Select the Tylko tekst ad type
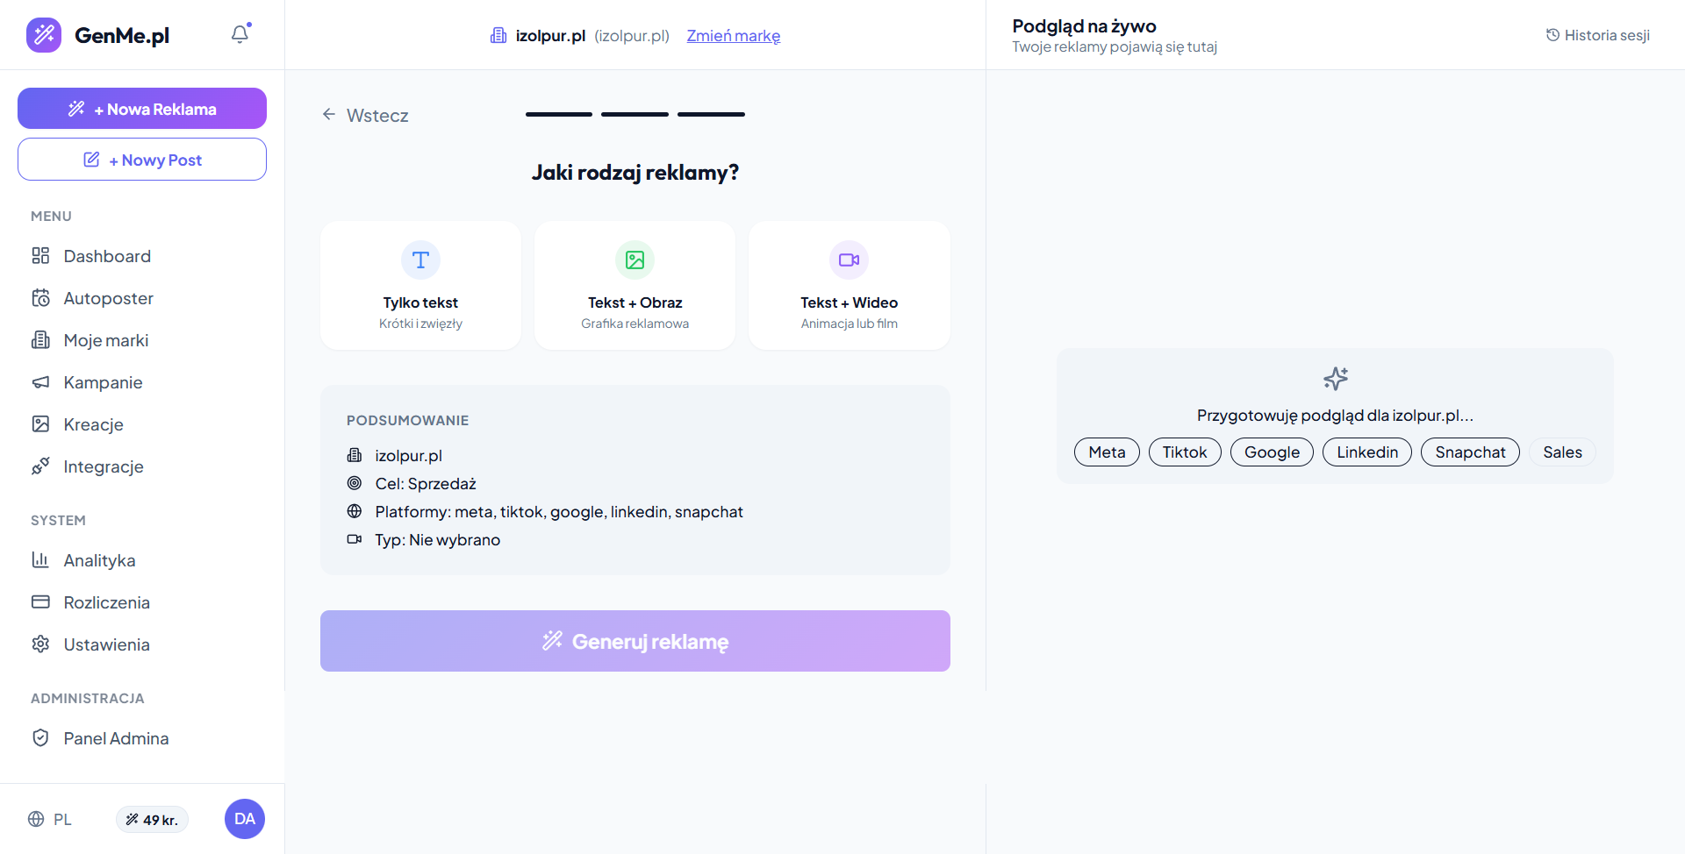 click(x=420, y=286)
